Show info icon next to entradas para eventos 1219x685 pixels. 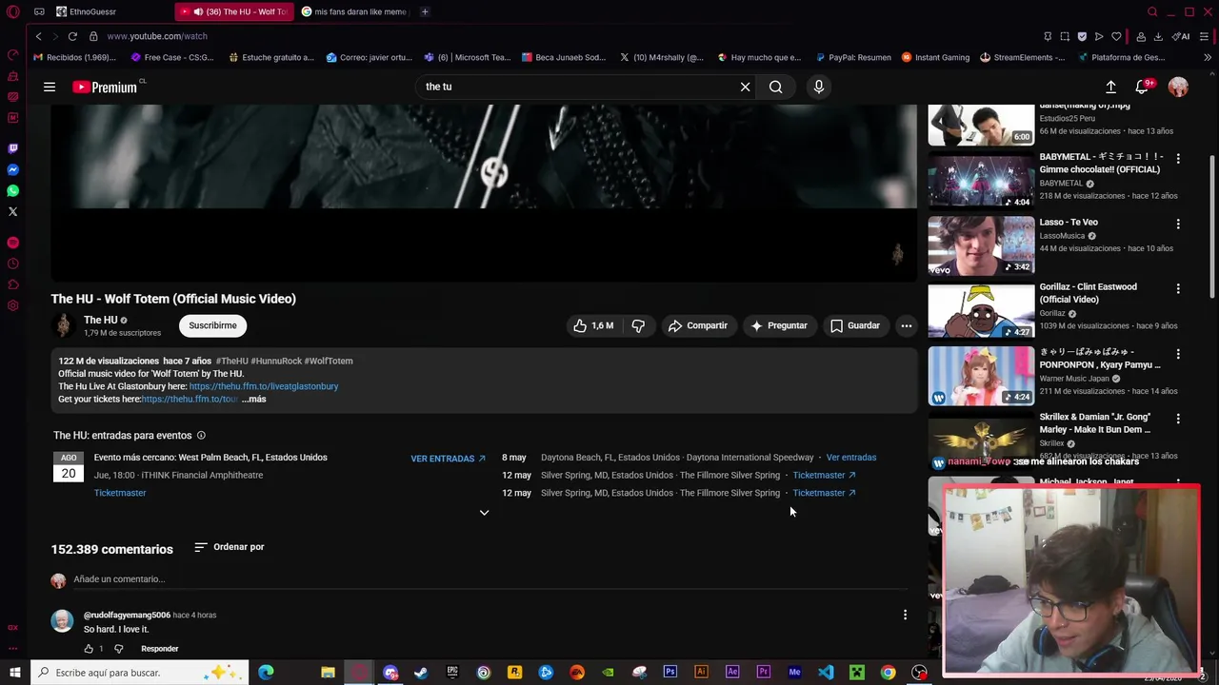click(201, 435)
